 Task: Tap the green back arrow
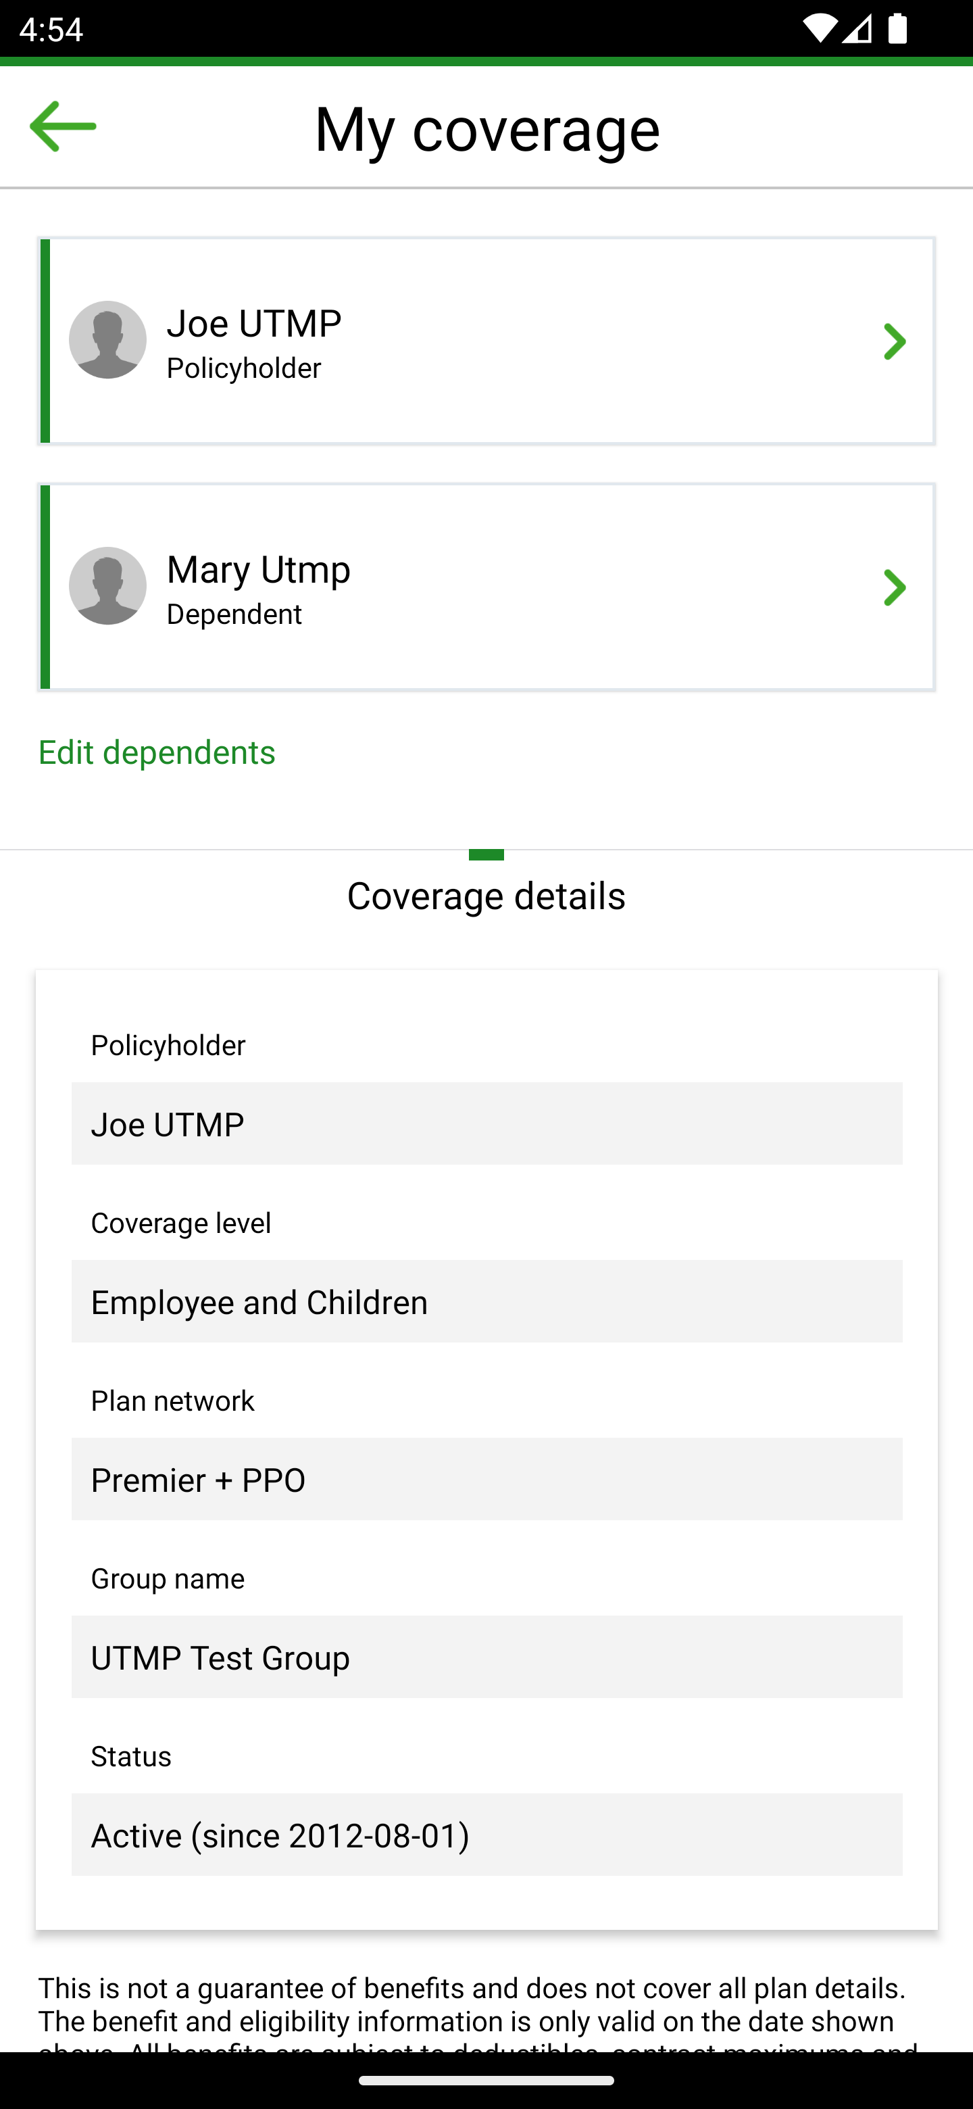pos(62,127)
